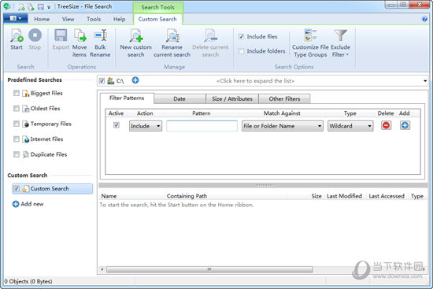Screen dimensions: 433x289
Task: Click the Oldest Files icon
Action: pos(26,109)
